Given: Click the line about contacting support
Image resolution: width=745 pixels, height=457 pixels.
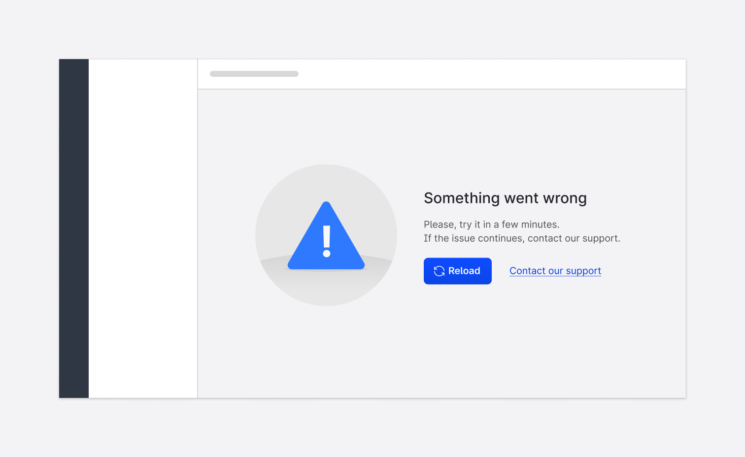Looking at the screenshot, I should [x=522, y=238].
